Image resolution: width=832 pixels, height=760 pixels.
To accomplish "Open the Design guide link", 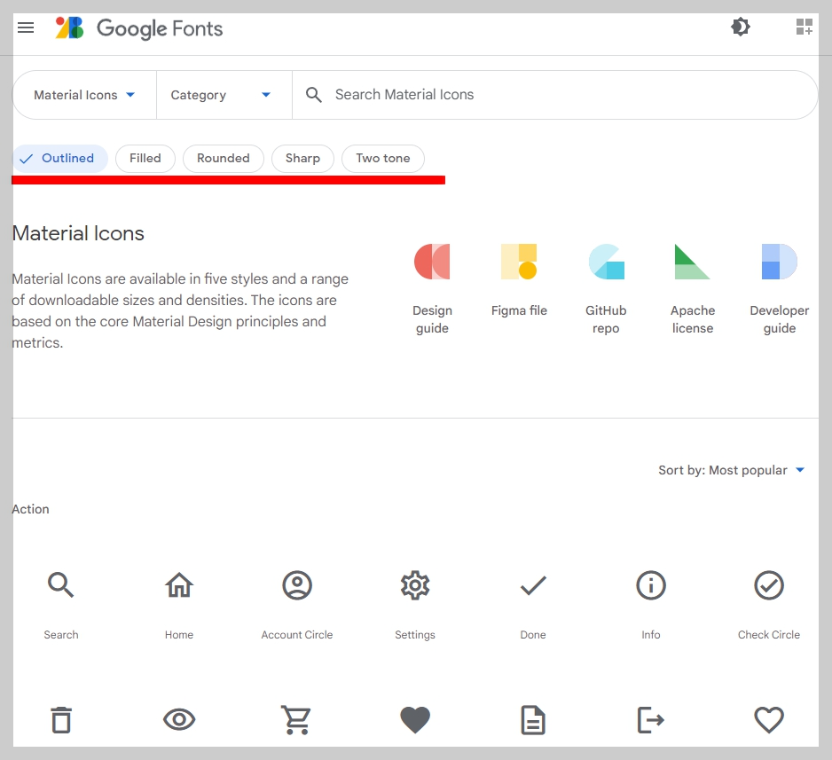I will (x=432, y=289).
